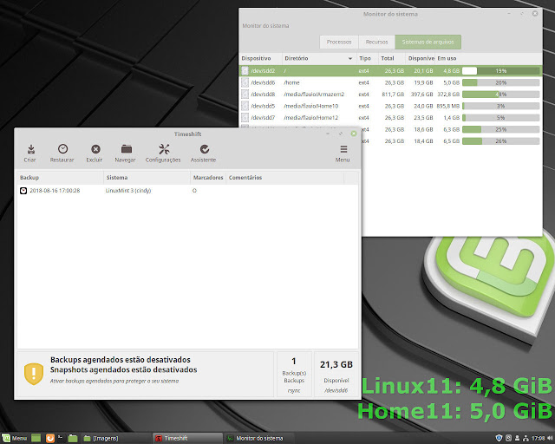Launch the Assistente wizard in Timeshift
The image size is (555, 444).
(x=205, y=149)
